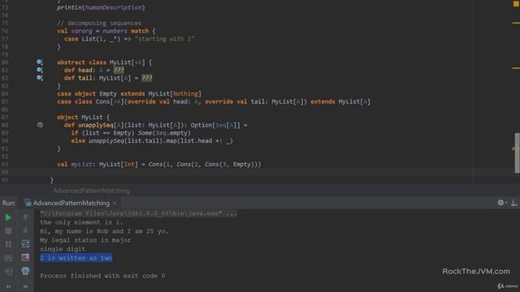This screenshot has width=520, height=292.
Task: Click 'object MyList {' line
Action: click(83, 117)
